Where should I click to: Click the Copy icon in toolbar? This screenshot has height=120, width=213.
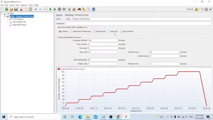26,9
